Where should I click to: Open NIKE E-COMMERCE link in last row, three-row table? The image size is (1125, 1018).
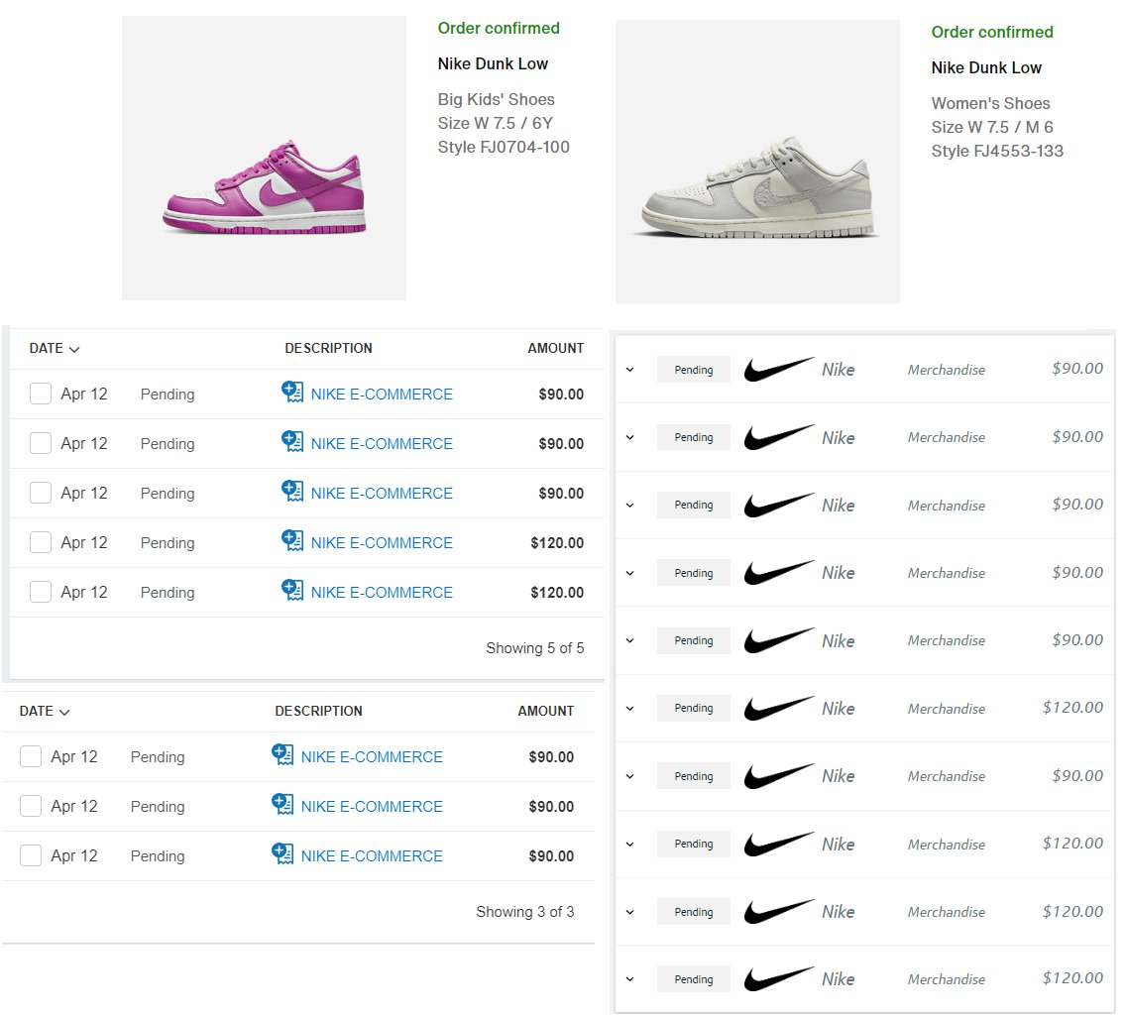tap(372, 856)
